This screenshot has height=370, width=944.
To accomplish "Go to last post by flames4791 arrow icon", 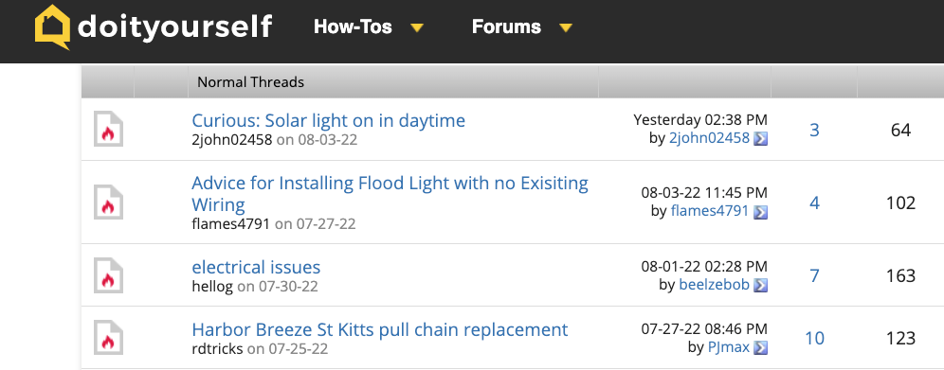I will (761, 211).
